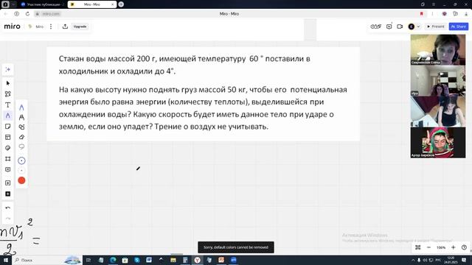Open Windows notification center
Screen dimensions: 472x265
[x=464, y=260]
